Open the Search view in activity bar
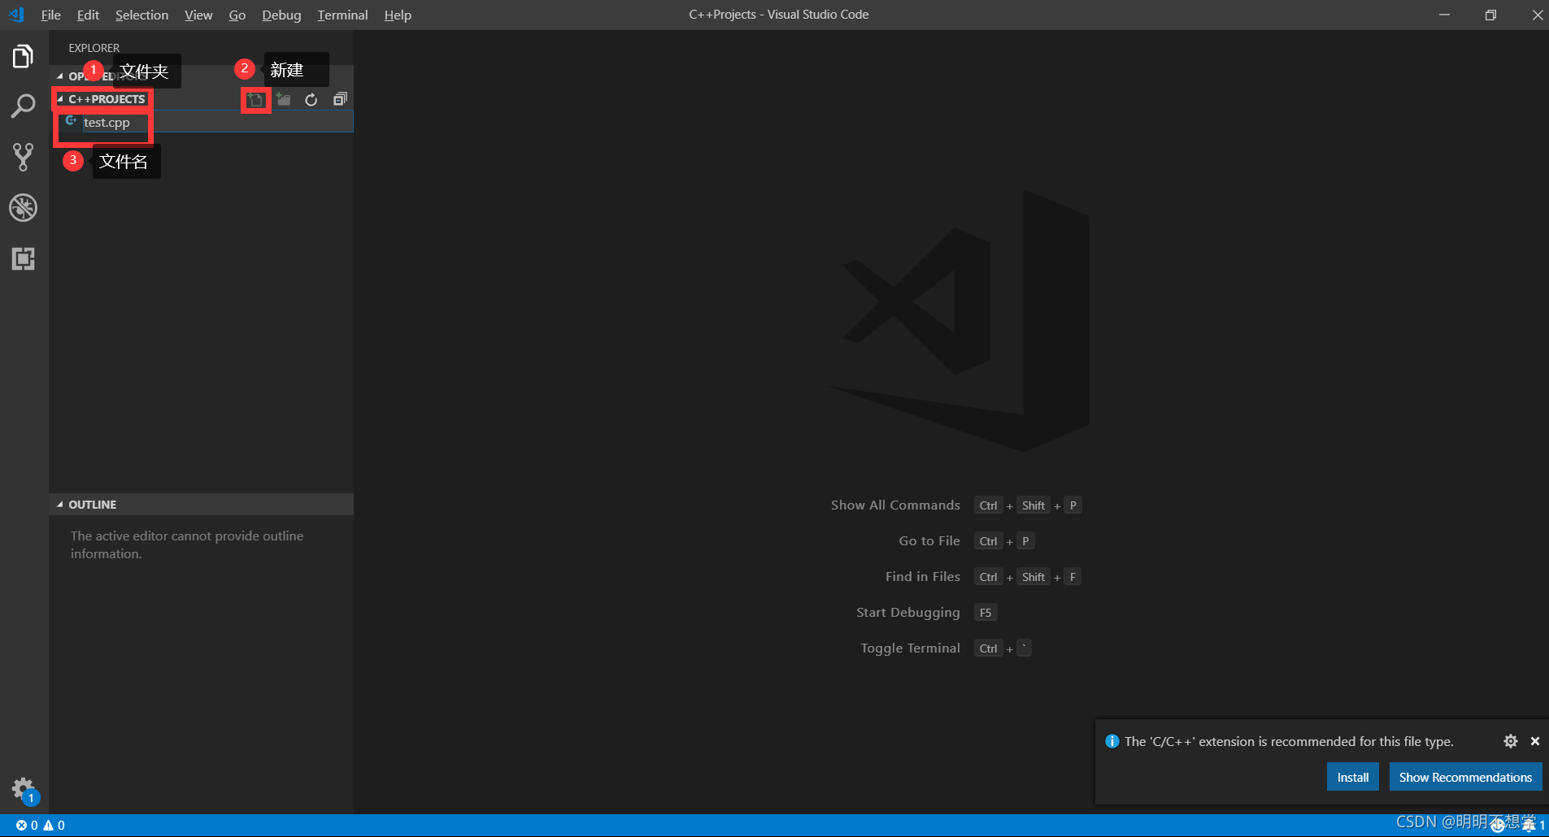Viewport: 1549px width, 837px height. click(x=23, y=106)
